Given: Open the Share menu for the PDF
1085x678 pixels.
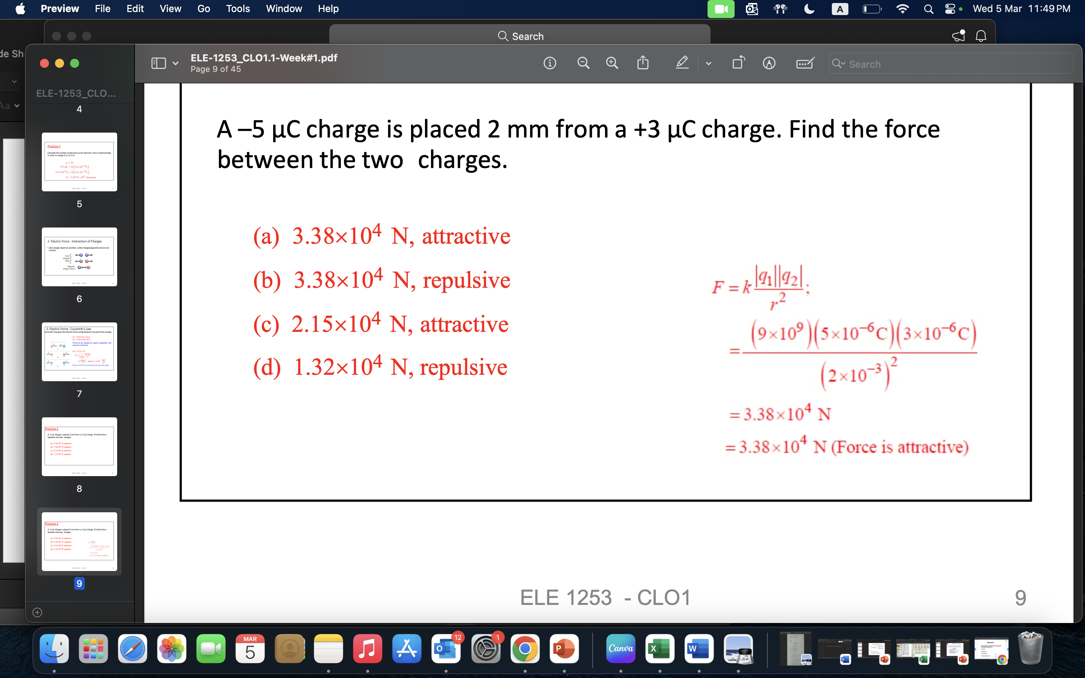Looking at the screenshot, I should [643, 62].
